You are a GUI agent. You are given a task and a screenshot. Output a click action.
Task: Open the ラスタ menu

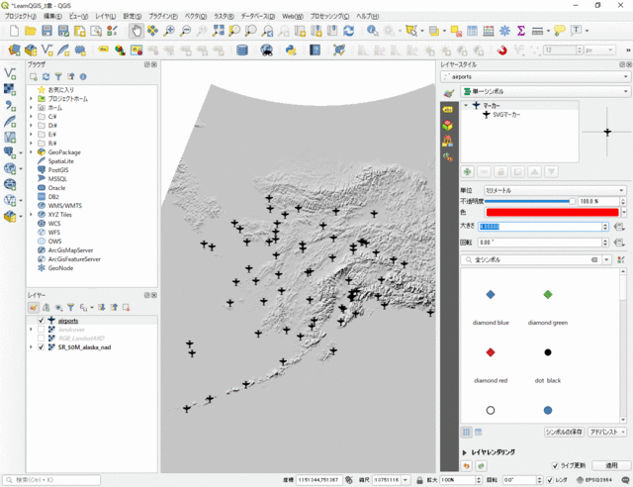[224, 16]
